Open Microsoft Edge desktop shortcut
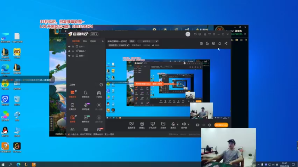 coord(5,70)
